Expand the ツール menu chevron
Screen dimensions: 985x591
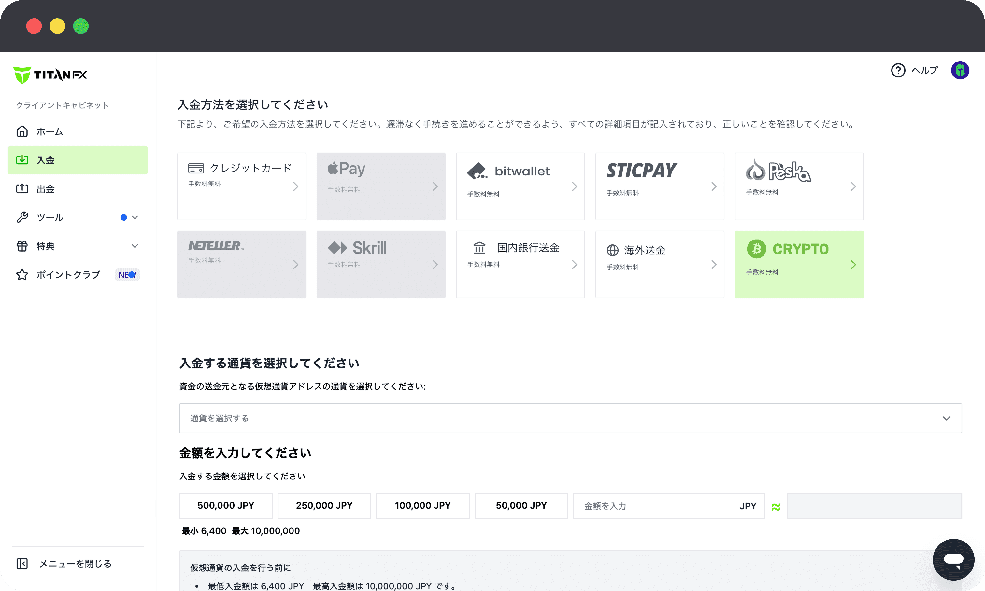click(135, 217)
